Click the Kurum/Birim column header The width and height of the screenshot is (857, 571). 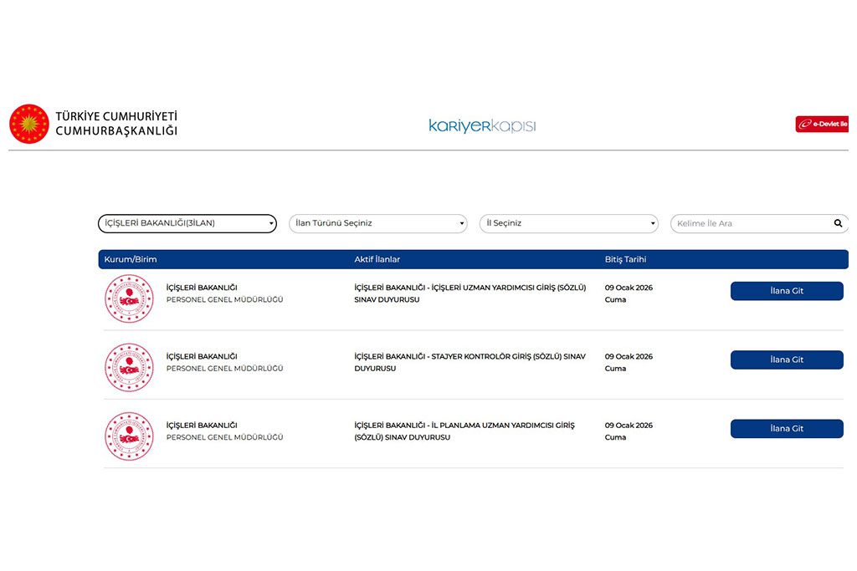[131, 259]
